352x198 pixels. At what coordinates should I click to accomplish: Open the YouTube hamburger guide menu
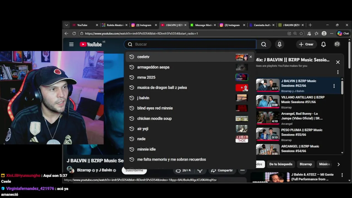click(x=71, y=44)
